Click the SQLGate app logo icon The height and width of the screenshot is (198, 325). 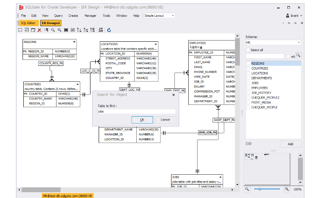(21, 7)
